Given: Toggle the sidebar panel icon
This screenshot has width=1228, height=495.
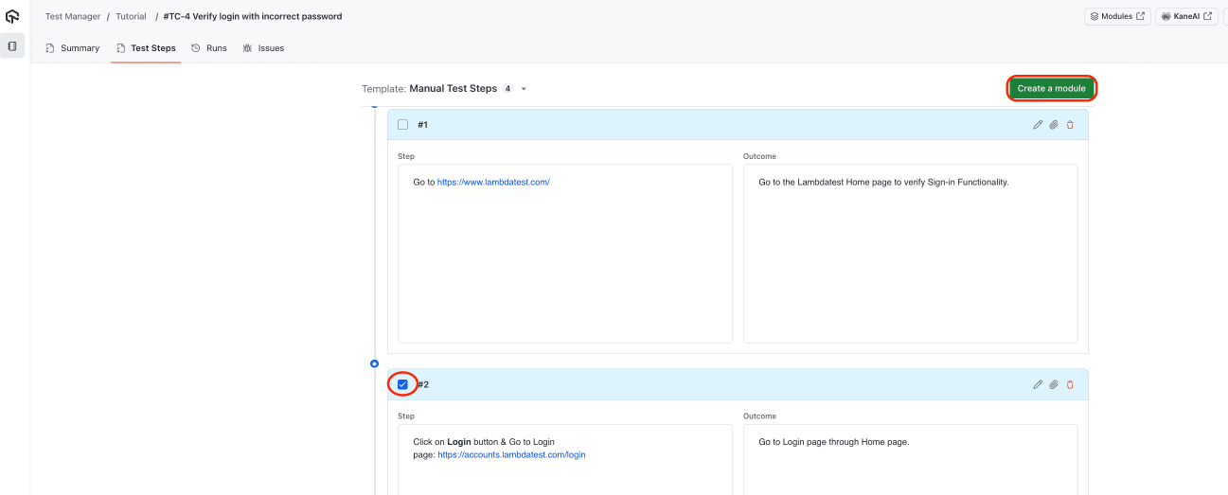Looking at the screenshot, I should pyautogui.click(x=12, y=45).
